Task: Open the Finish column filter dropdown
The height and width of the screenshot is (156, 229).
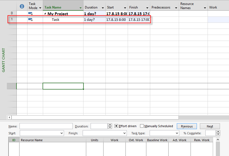Action: (147, 8)
